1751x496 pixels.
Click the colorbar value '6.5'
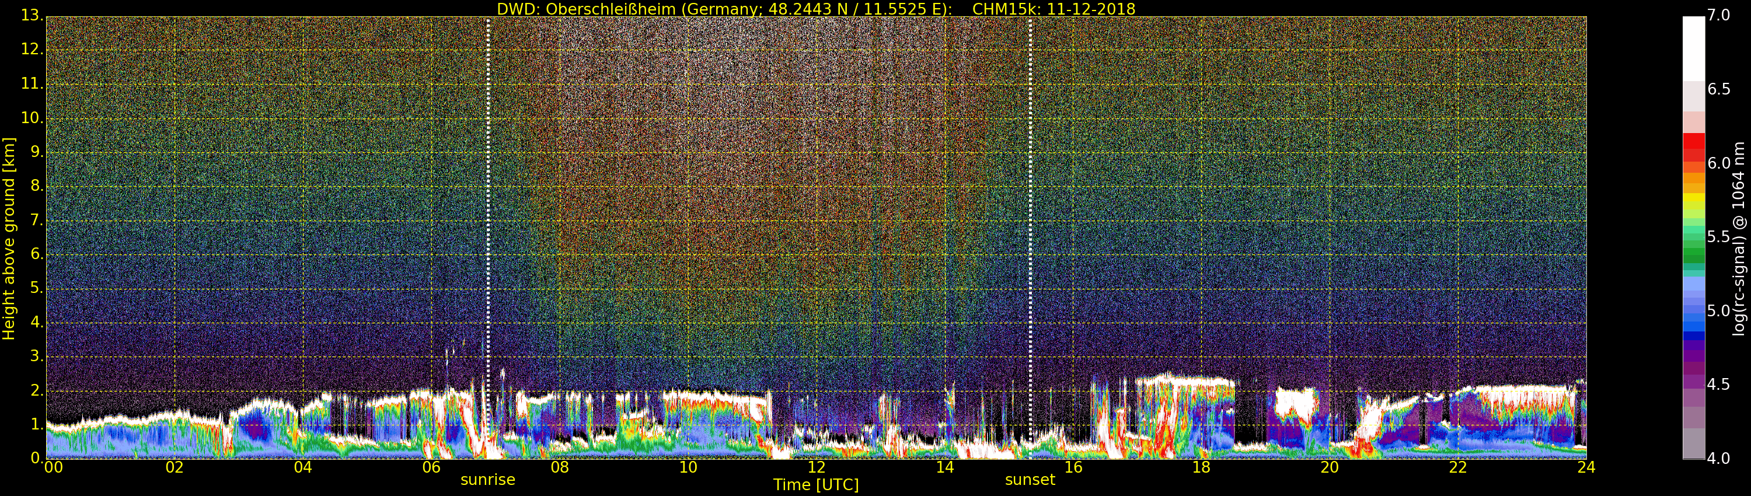1718,90
